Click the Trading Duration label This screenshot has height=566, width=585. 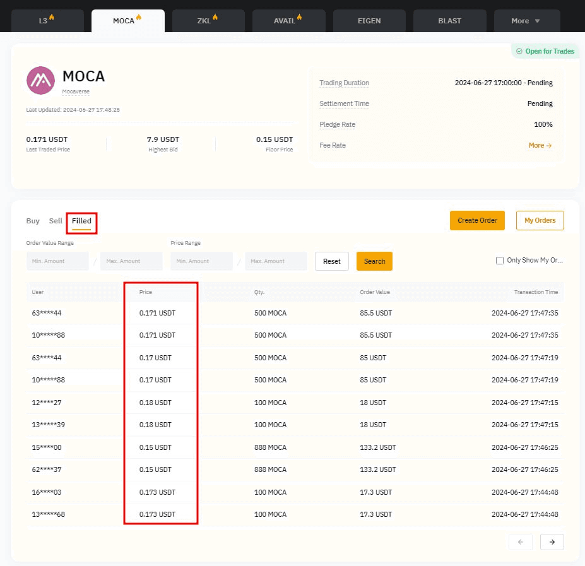tap(344, 83)
